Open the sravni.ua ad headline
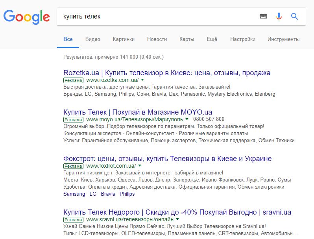Image resolution: width=314 pixels, height=239 pixels. (177, 212)
